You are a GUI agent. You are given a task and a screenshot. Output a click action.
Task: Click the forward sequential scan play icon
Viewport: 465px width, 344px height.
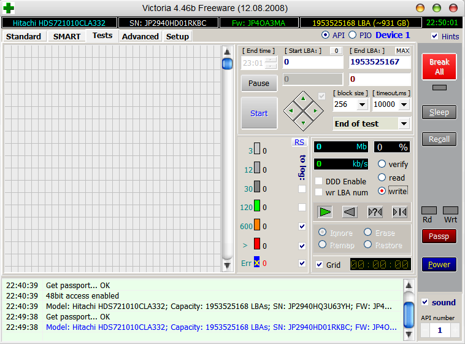point(325,212)
